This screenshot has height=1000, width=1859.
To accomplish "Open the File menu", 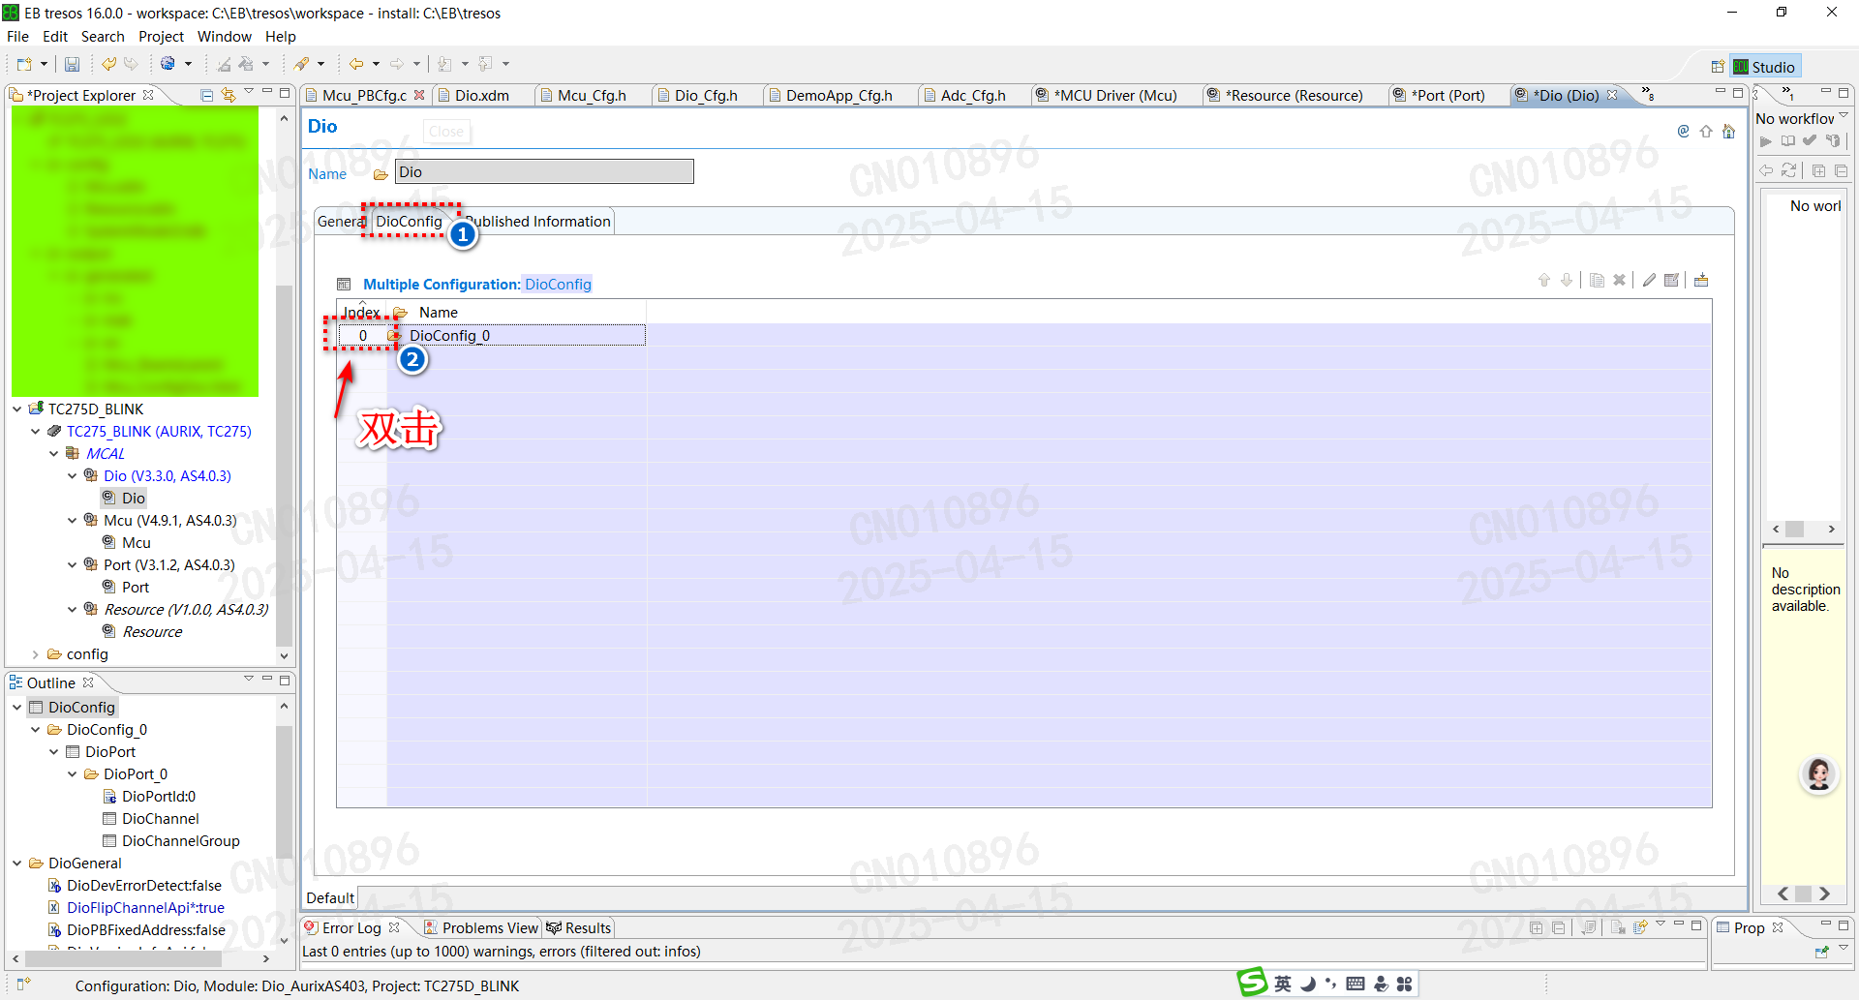I will pyautogui.click(x=17, y=37).
